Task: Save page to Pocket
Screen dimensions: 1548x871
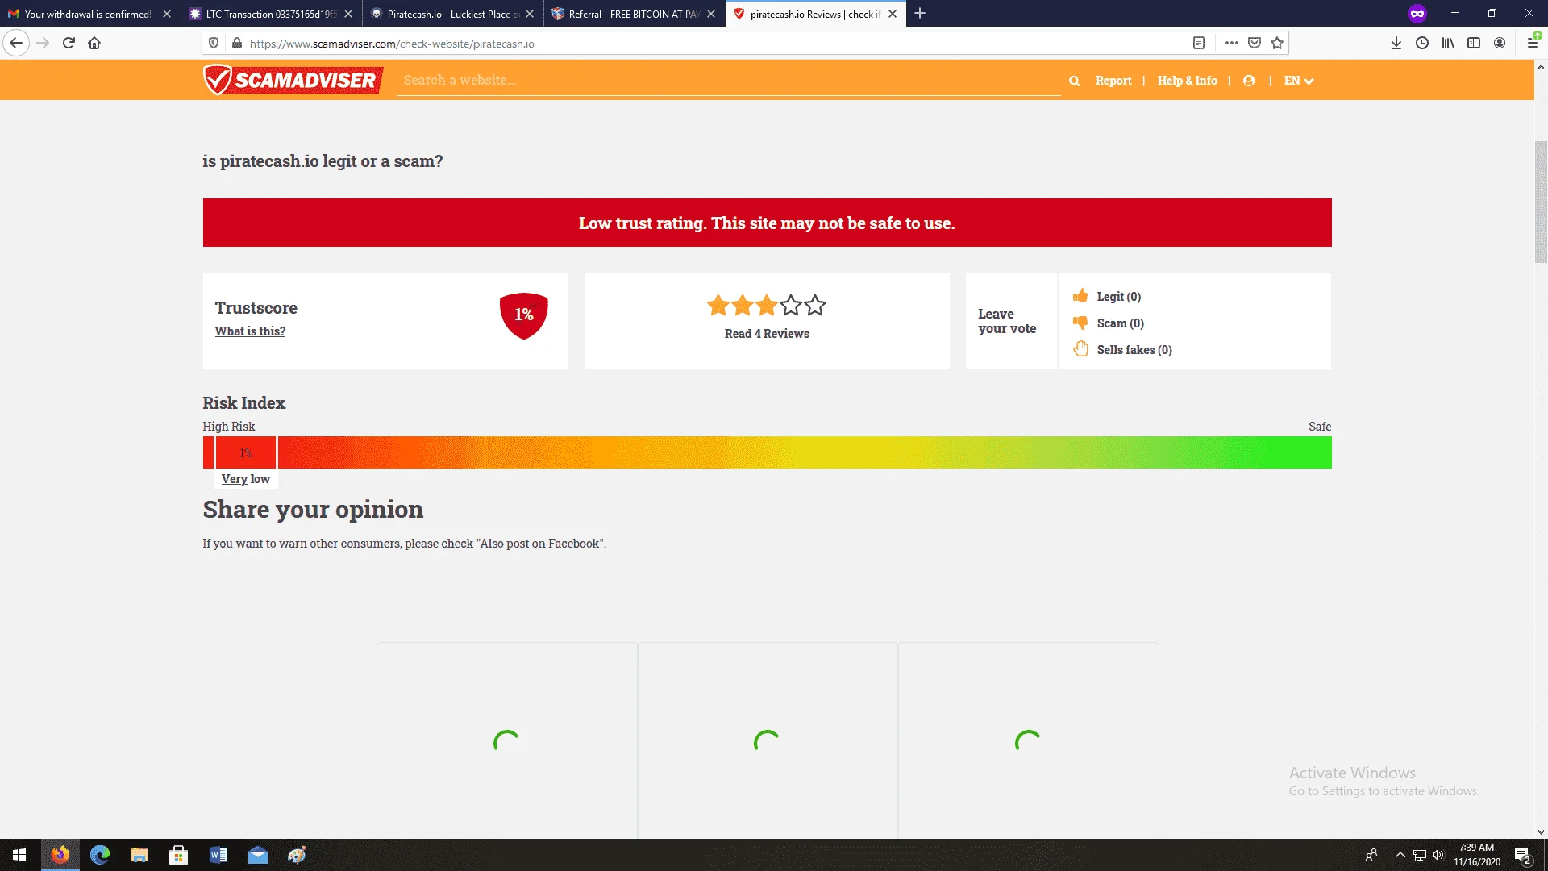Action: [x=1255, y=44]
